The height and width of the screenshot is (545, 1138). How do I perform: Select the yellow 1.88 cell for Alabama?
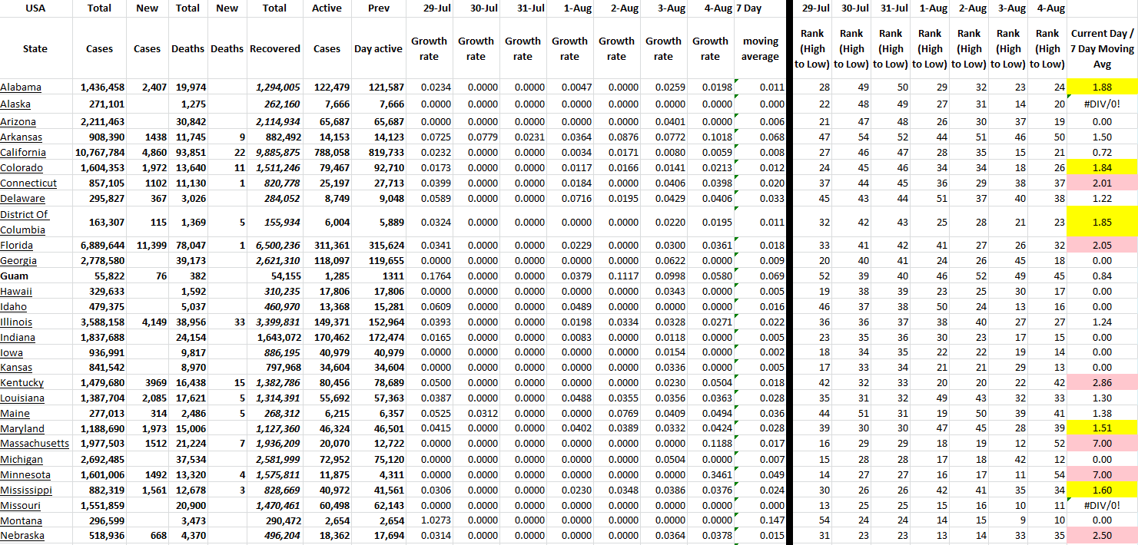tap(1102, 88)
